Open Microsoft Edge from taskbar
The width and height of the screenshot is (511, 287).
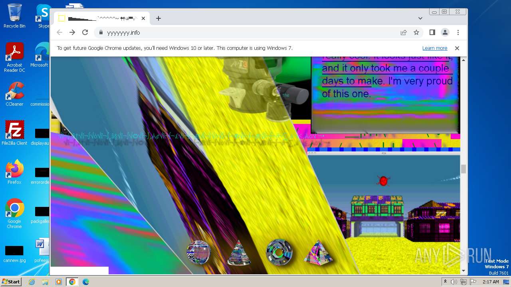click(x=86, y=282)
